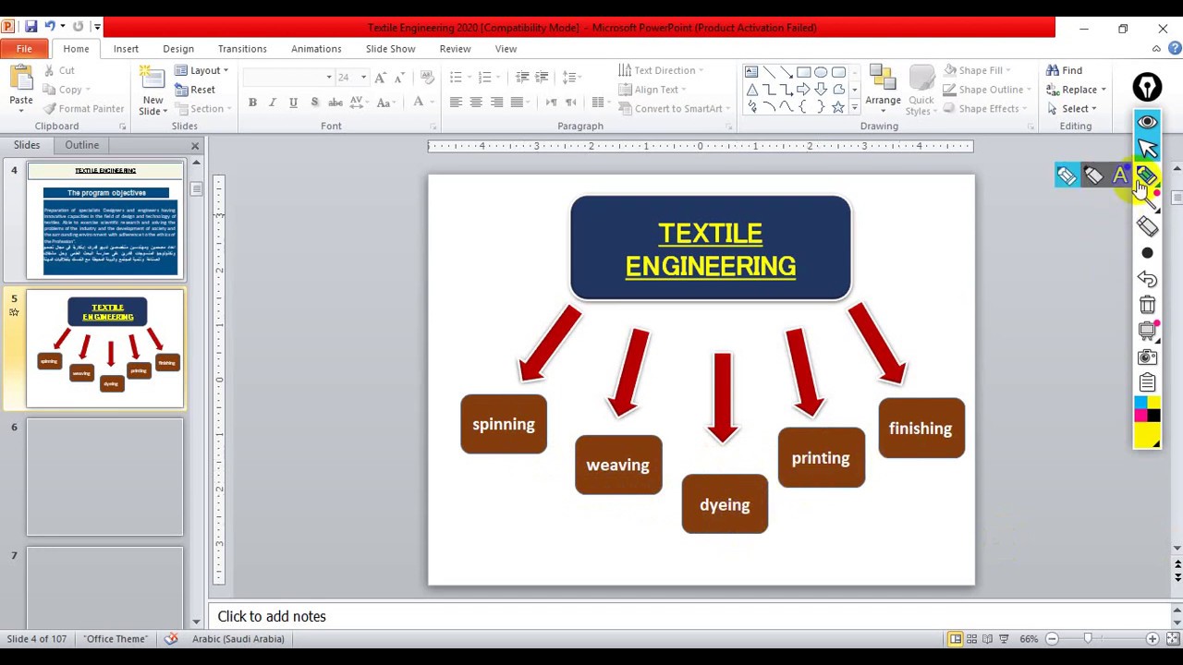This screenshot has height=665, width=1183.
Task: Select the eraser tool in annotation toolbar
Action: (x=1147, y=226)
